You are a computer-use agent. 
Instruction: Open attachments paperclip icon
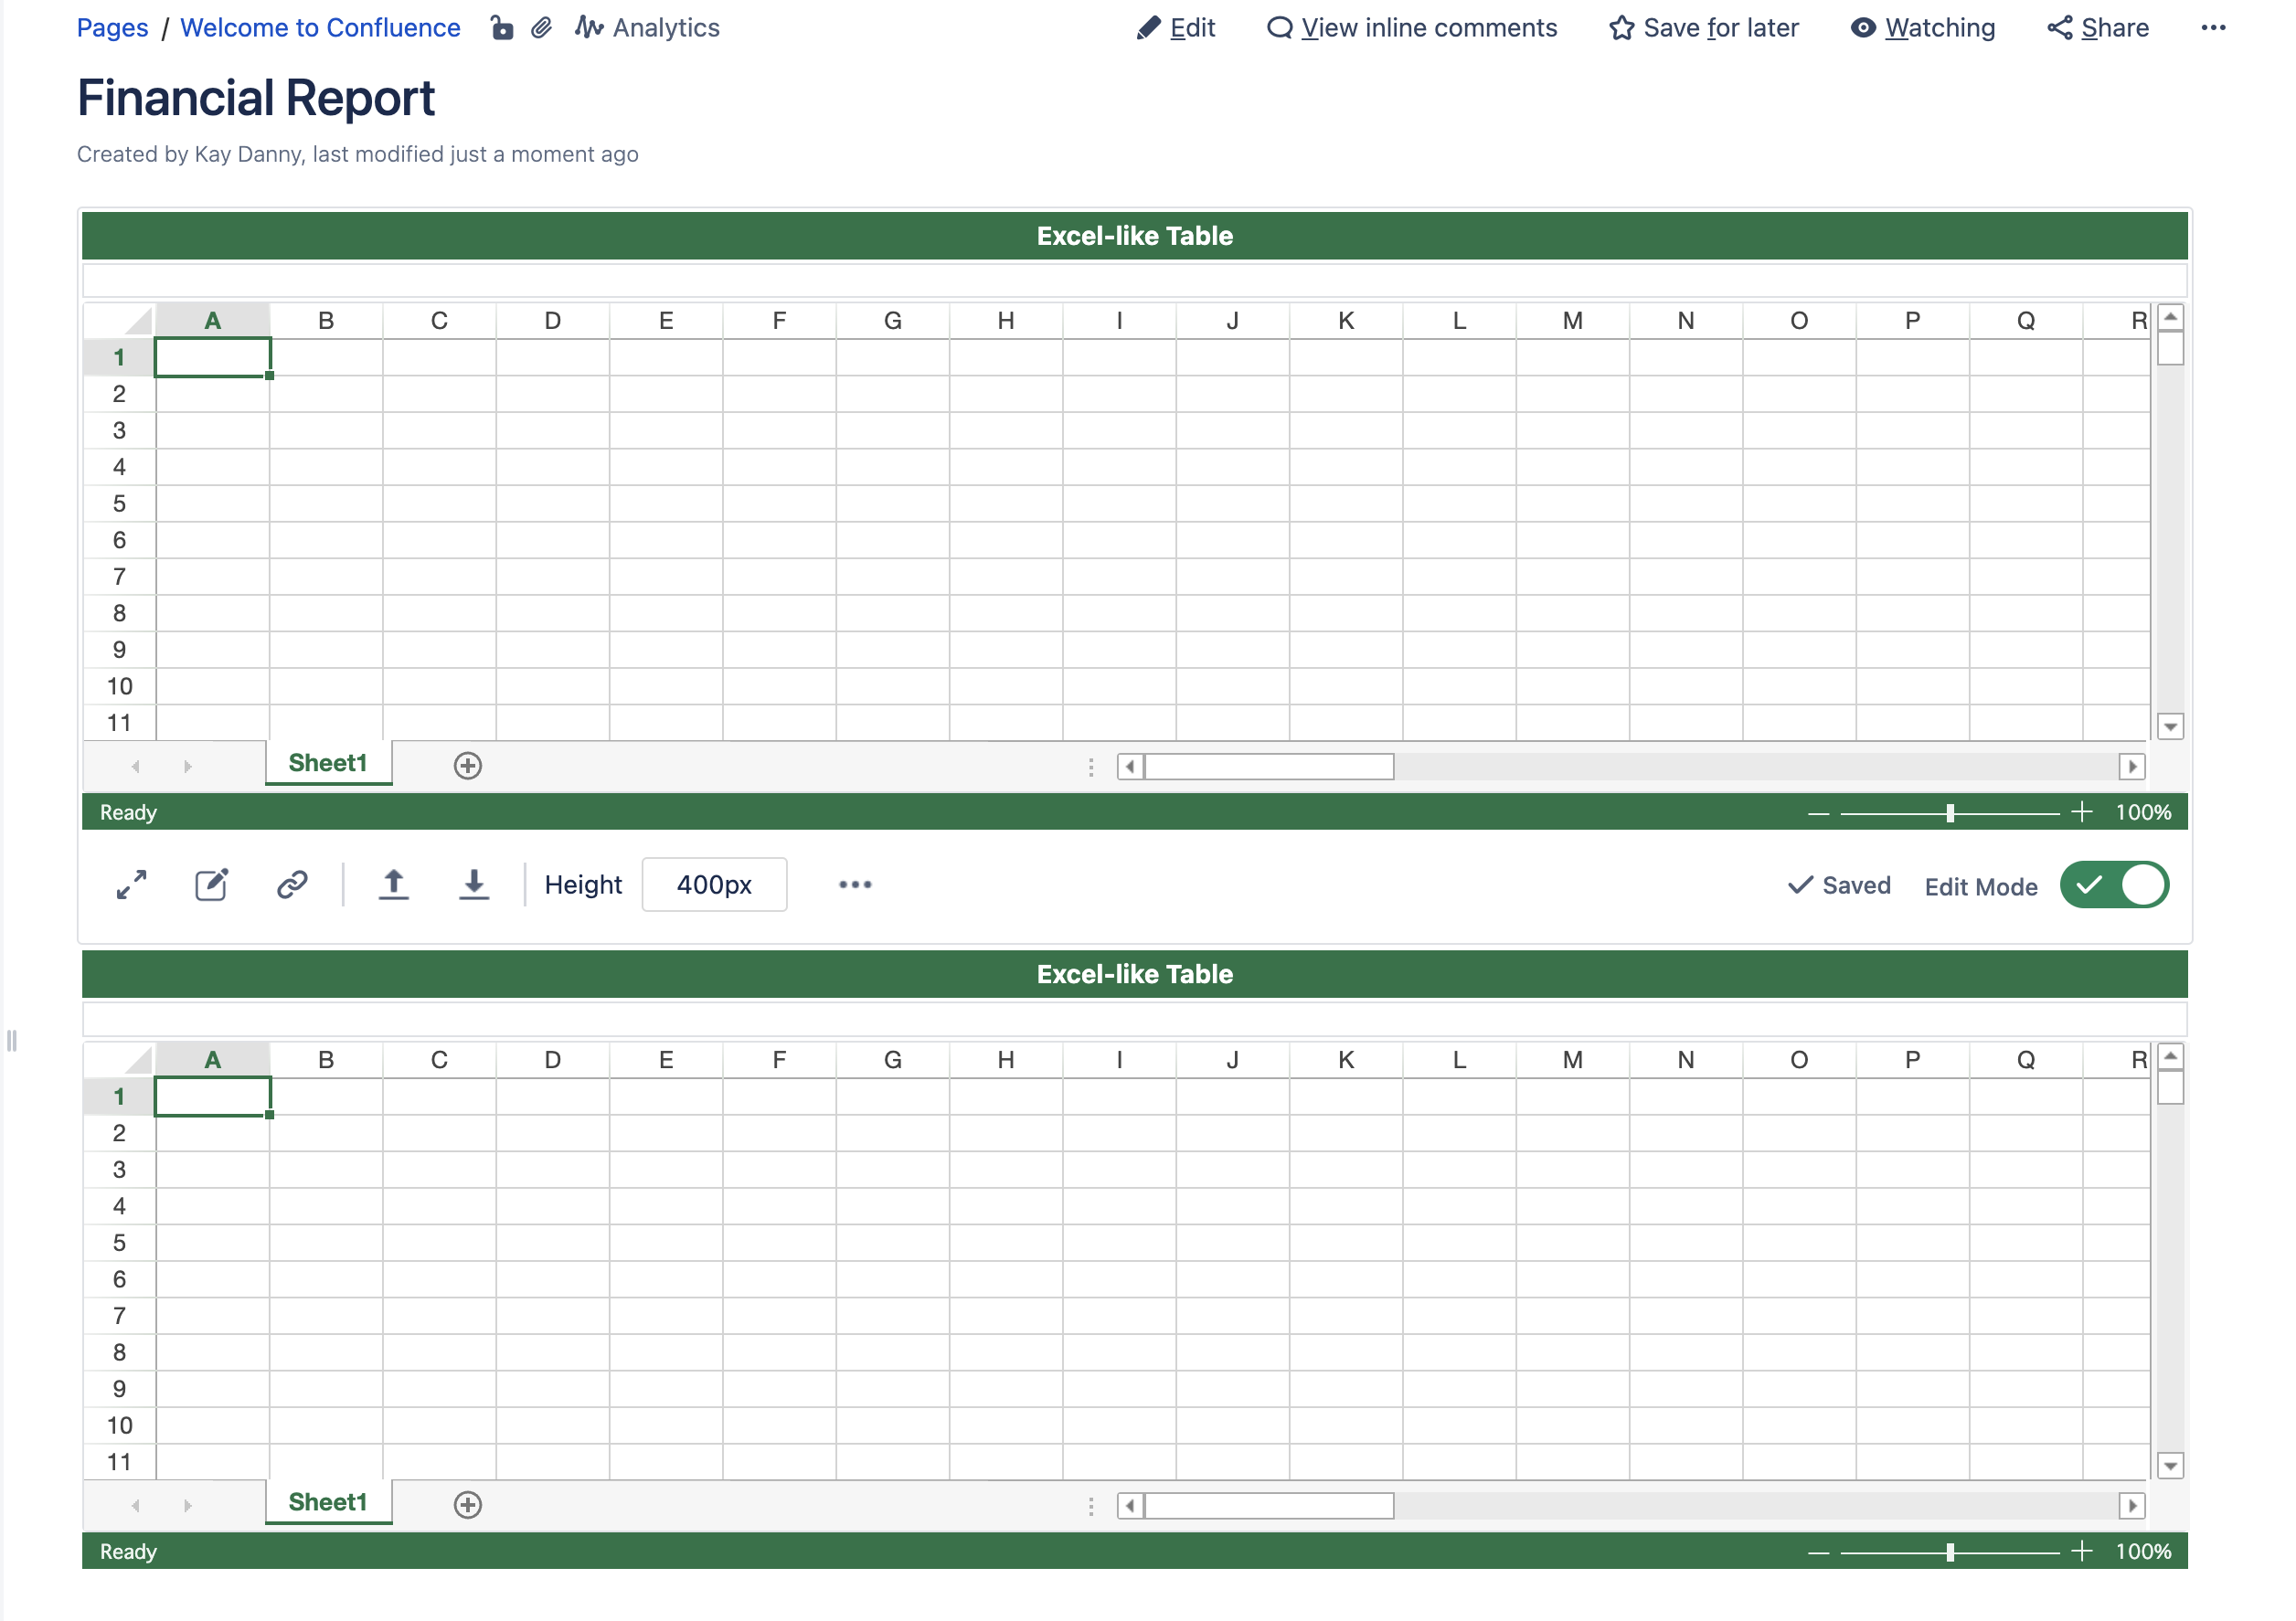click(x=541, y=28)
